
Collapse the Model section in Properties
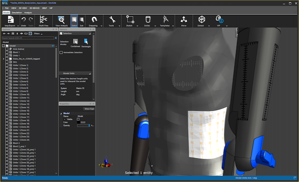(61, 113)
